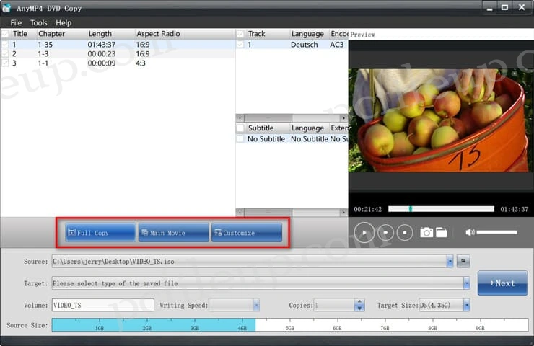Open the Tools menu
The height and width of the screenshot is (346, 534).
[x=38, y=22]
